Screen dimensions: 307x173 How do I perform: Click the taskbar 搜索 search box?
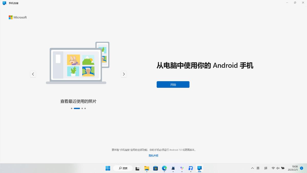[x=123, y=168]
